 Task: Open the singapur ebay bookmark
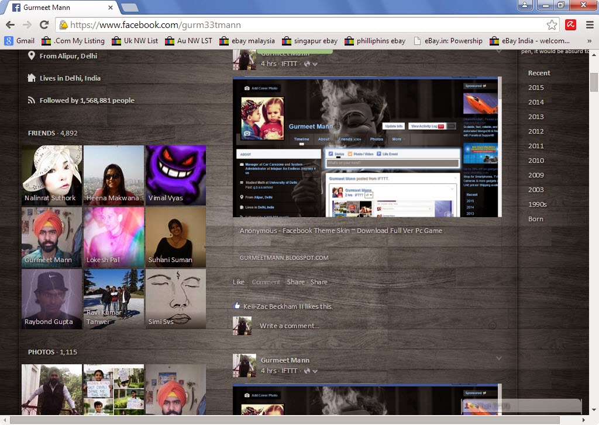[x=310, y=41]
